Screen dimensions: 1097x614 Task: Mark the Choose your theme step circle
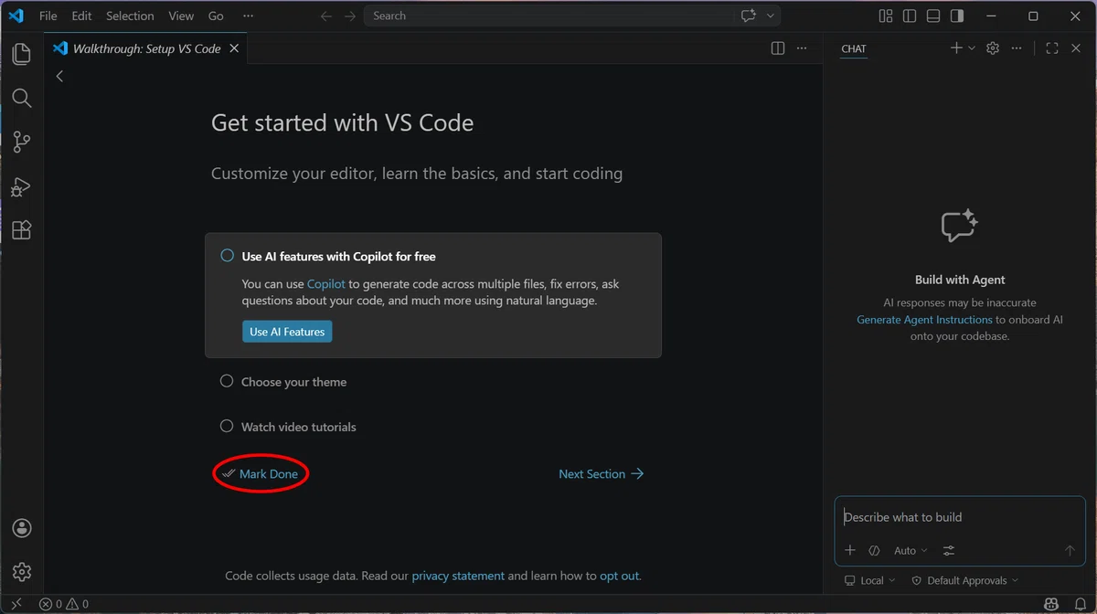point(227,381)
